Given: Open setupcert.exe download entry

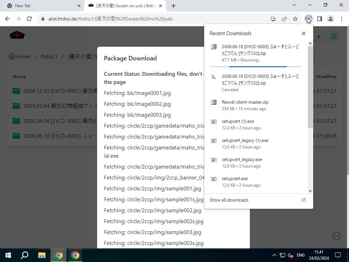Looking at the screenshot, I should click(x=256, y=182).
